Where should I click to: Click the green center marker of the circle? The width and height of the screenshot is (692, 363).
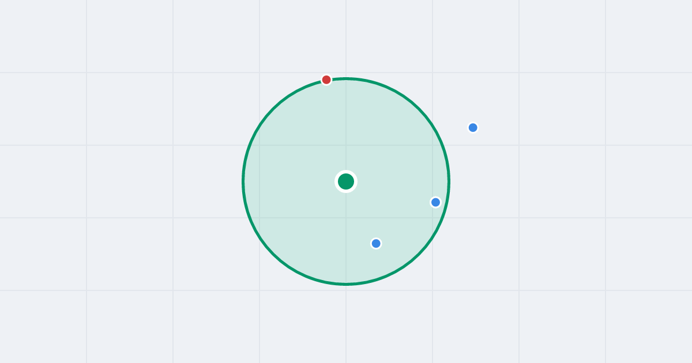pyautogui.click(x=346, y=181)
